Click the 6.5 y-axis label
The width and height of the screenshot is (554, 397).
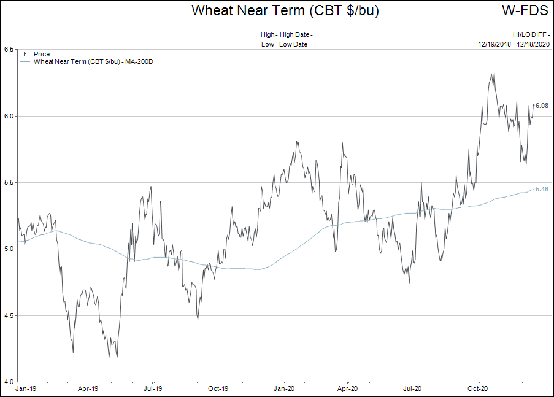(9, 49)
